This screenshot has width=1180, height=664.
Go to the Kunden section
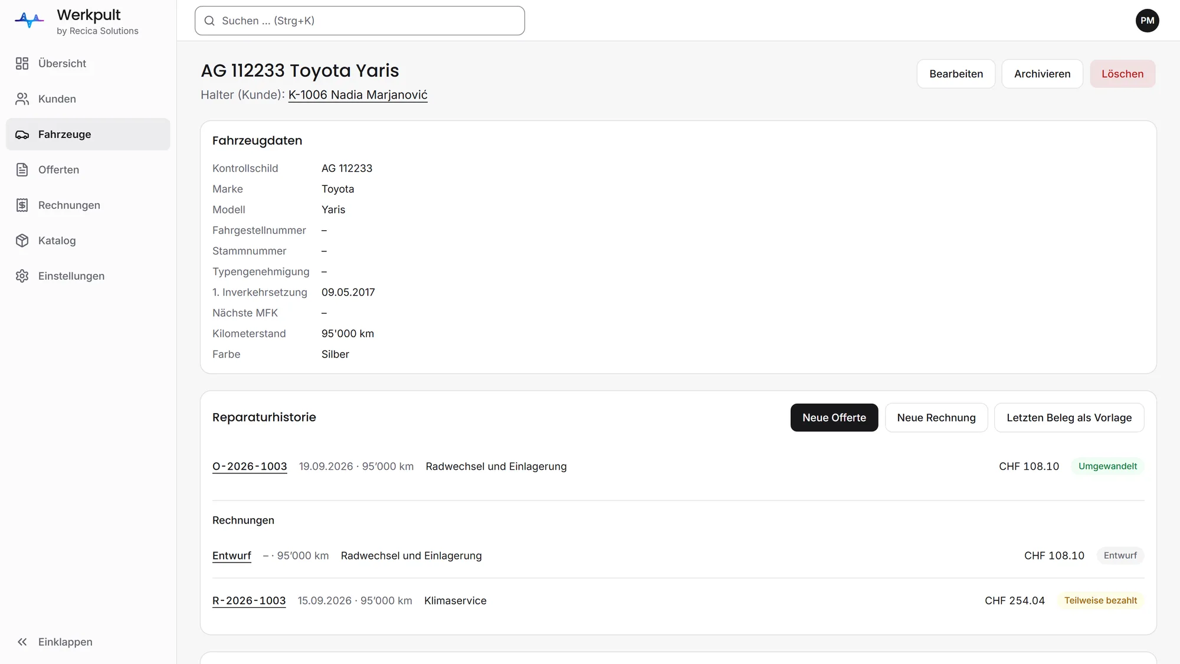point(88,99)
